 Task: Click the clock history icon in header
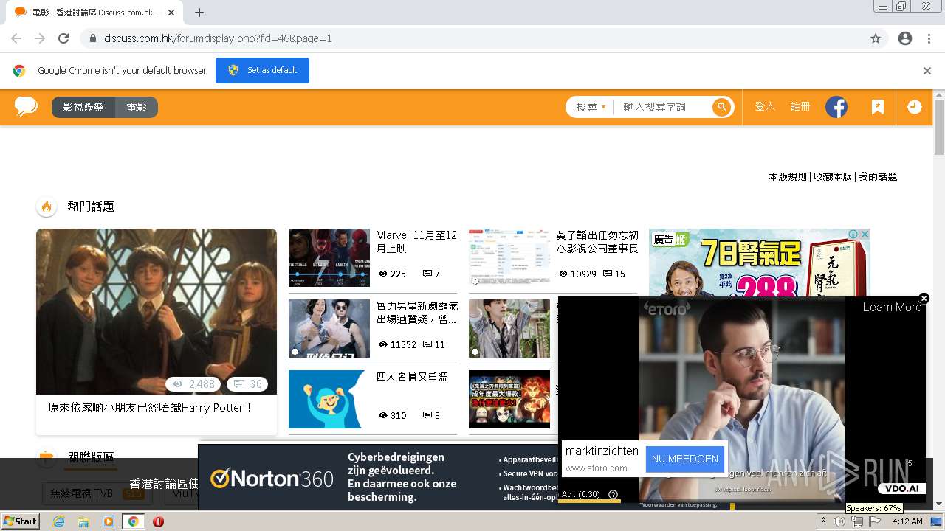point(915,107)
